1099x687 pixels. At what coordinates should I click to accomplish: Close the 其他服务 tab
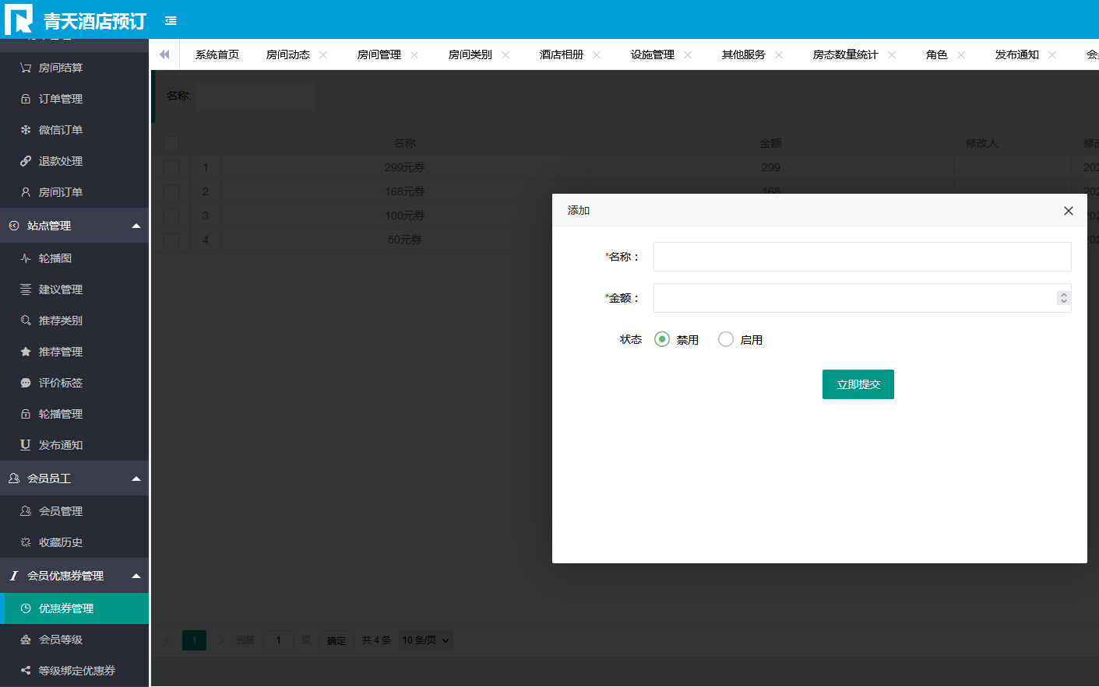click(x=779, y=54)
